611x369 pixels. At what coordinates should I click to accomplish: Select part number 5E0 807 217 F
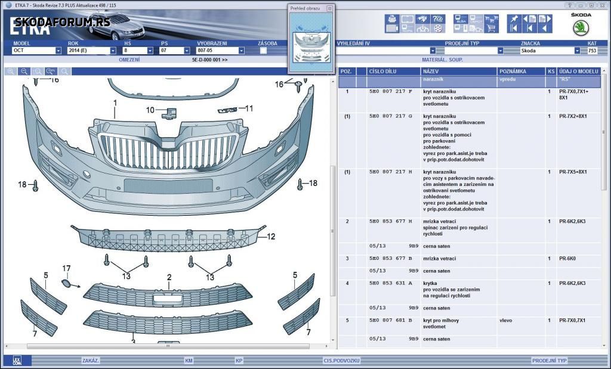(x=390, y=91)
